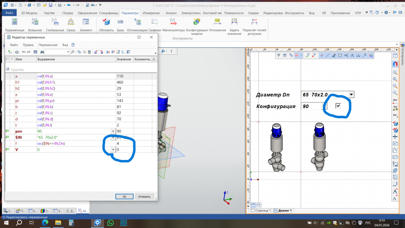Click the print icon in variable editor toolbar
405x228 pixels.
pyautogui.click(x=17, y=52)
